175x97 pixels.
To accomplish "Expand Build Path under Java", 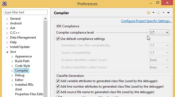I will pos(12,61).
